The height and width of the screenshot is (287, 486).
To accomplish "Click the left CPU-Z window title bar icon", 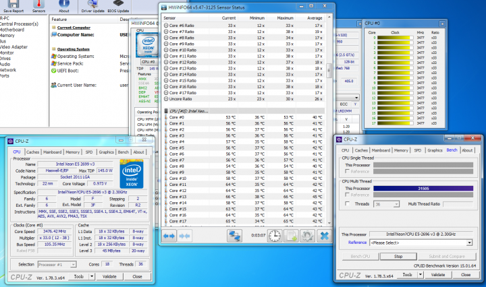I will pos(10,141).
